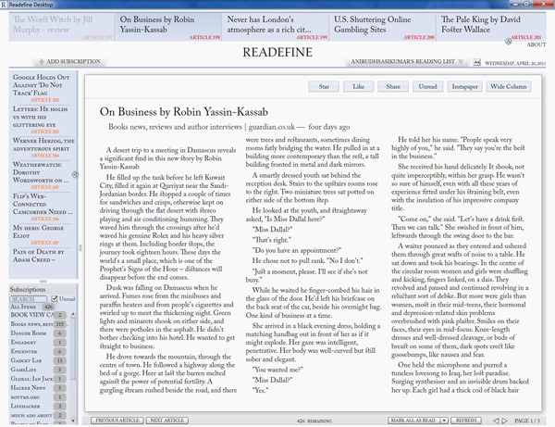Select Books news, reviews subscription

tap(38, 324)
